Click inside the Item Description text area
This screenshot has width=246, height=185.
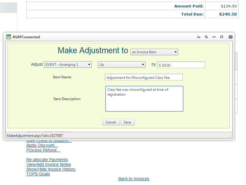144,99
